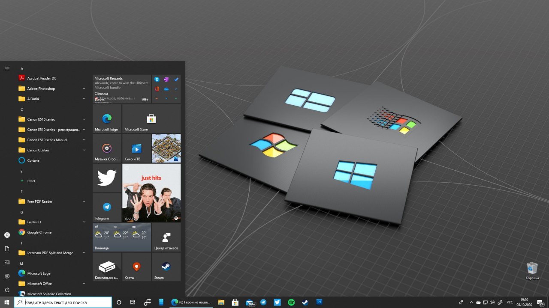Screen dimensions: 549x308
Task: Open Mail taskbar icon with 99+ badge
Action: 250,302
